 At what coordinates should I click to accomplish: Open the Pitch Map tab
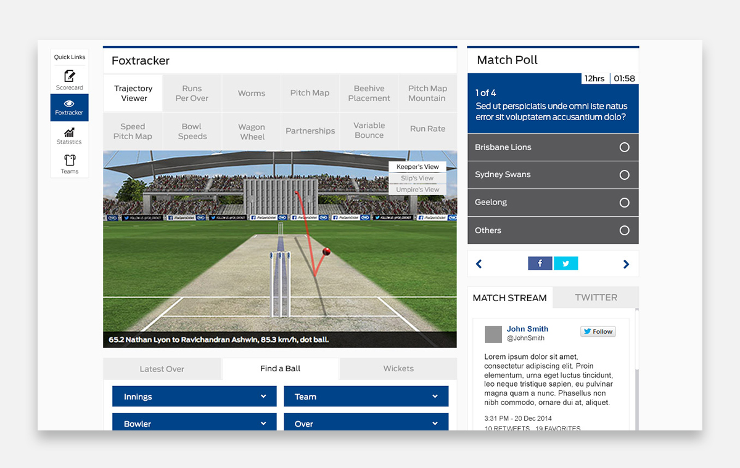(x=310, y=94)
